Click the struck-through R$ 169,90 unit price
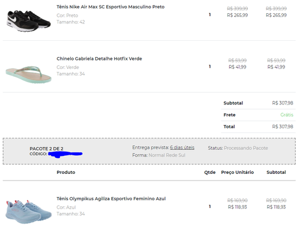The width and height of the screenshot is (300, 226). [238, 200]
